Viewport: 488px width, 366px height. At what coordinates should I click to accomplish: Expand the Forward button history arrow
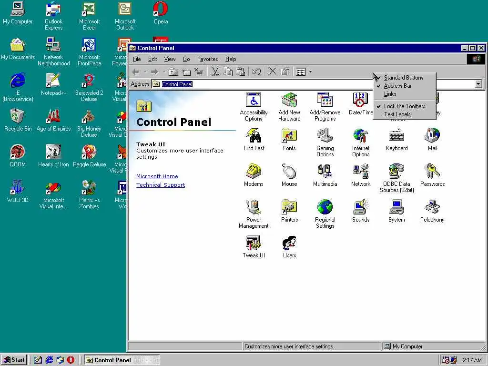[x=164, y=72]
